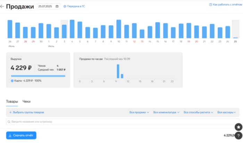The image size is (243, 143).
Task: Click the smaller hourly sales bar at 10
Action: [x=122, y=76]
